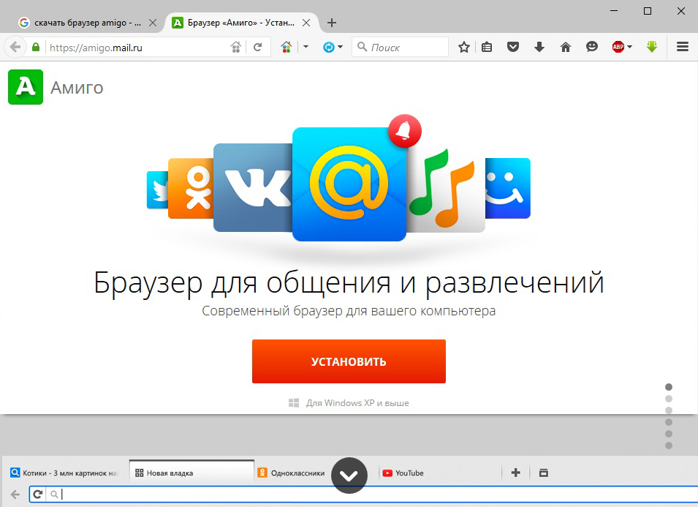This screenshot has height=507, width=698.
Task: Click the dark round scroll-down chevron
Action: coord(349,476)
